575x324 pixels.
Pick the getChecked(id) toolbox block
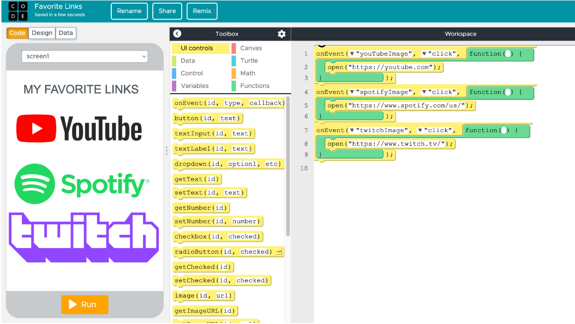(203, 267)
